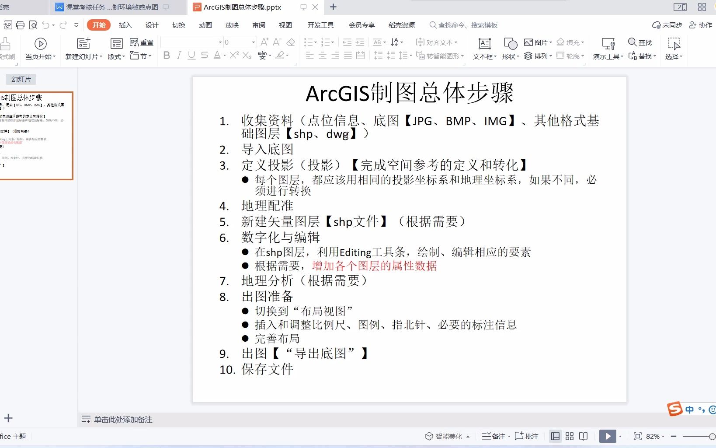Toggle strikethrough formatting
This screenshot has width=716, height=448.
coord(204,56)
